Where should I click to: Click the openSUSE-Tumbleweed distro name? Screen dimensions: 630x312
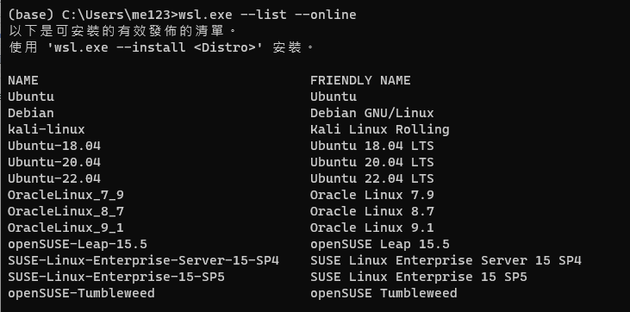(81, 294)
